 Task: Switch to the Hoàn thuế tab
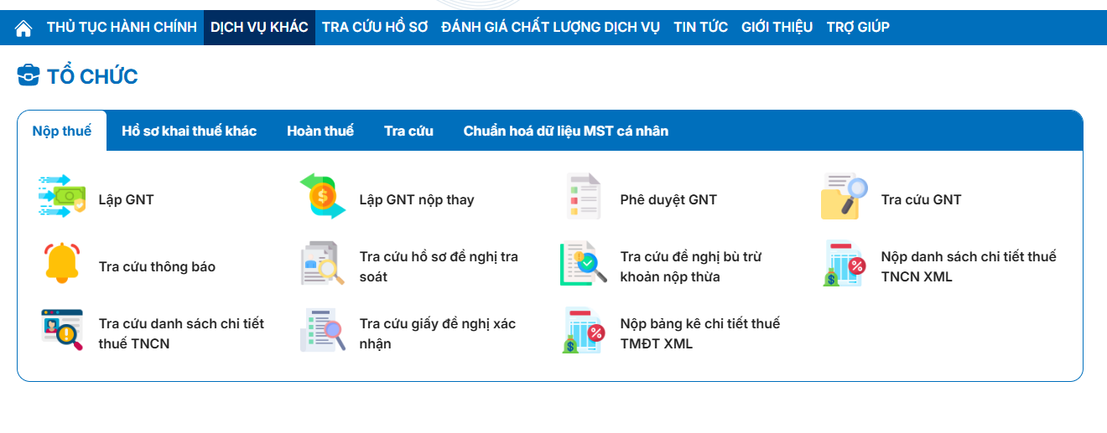[320, 131]
